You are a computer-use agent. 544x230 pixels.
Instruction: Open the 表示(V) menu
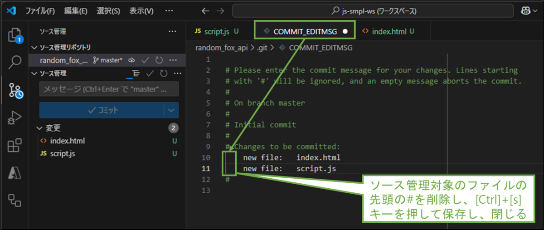coord(141,11)
